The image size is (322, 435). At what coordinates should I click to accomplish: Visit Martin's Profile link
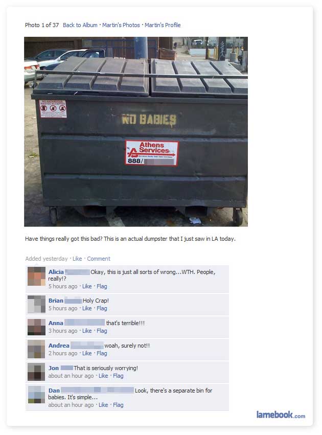163,25
